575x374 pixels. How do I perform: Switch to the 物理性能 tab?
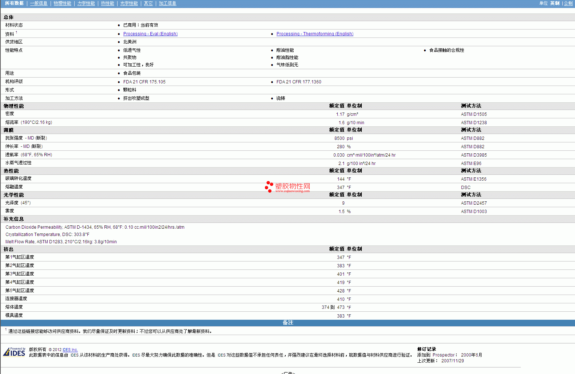coord(62,3)
